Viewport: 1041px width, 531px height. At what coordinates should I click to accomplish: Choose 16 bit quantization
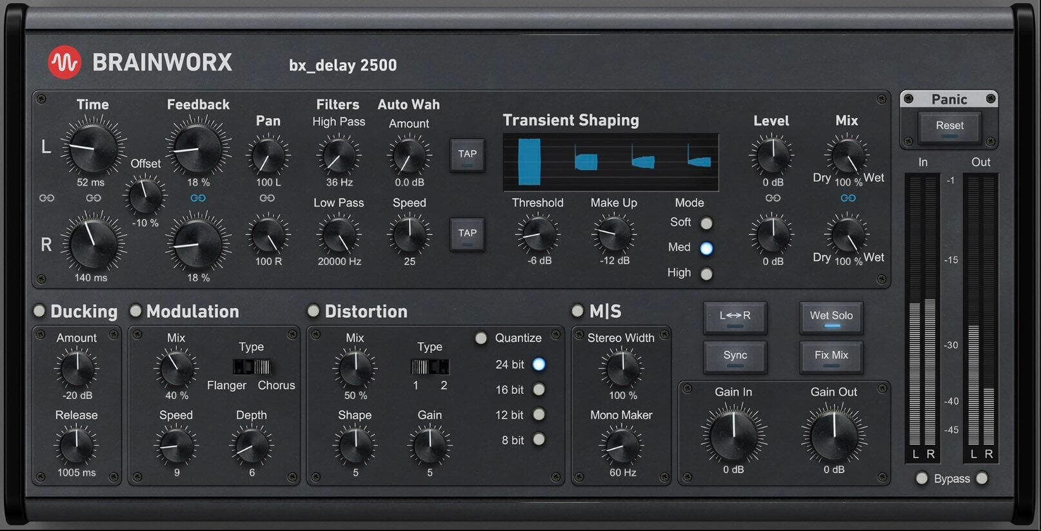coord(539,390)
